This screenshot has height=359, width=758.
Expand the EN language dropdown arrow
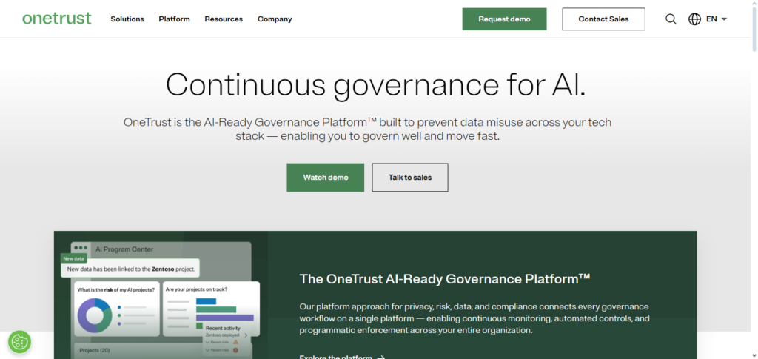click(724, 19)
